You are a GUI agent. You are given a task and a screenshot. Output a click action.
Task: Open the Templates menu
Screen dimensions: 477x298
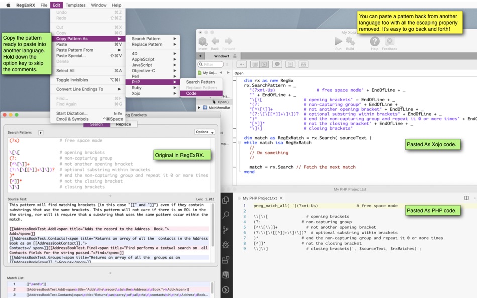tap(75, 5)
